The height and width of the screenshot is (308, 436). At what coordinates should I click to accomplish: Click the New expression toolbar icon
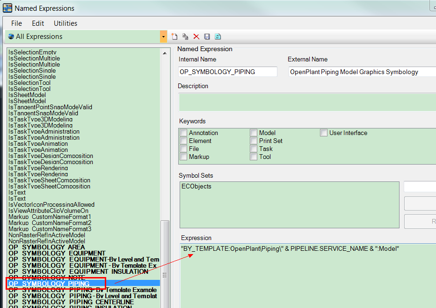tap(174, 37)
